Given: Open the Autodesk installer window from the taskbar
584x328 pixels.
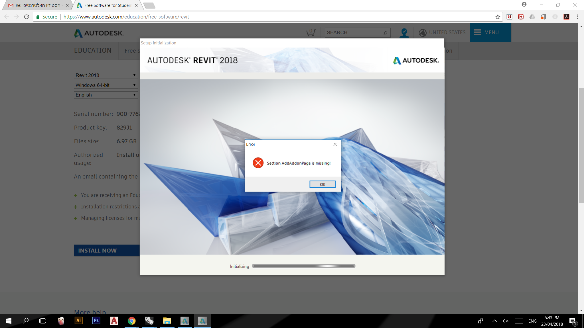Looking at the screenshot, I should click(x=202, y=321).
